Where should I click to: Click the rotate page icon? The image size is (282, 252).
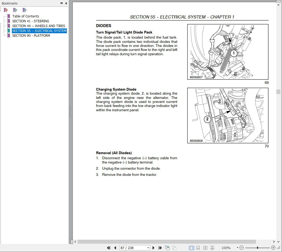[x=167, y=248]
